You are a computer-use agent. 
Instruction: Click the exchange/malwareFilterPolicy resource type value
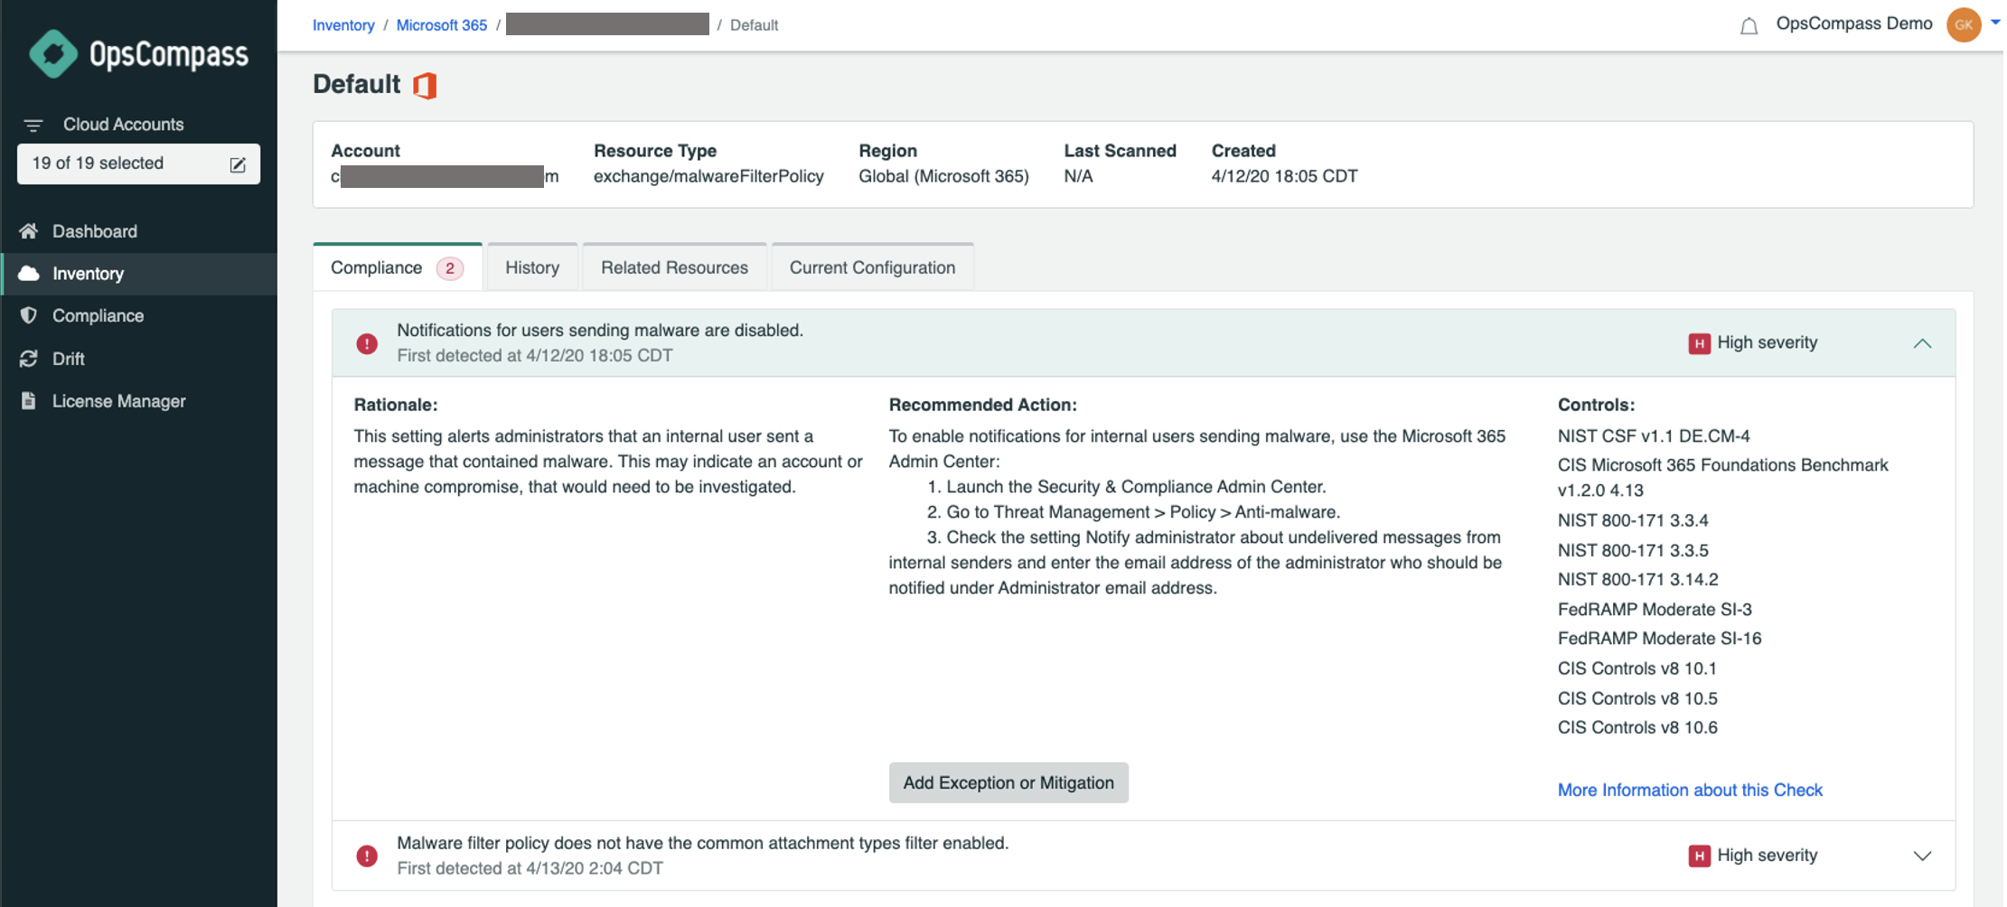(708, 176)
